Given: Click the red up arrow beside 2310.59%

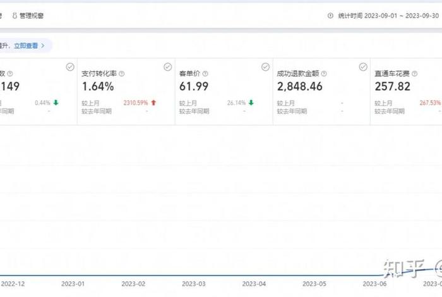Looking at the screenshot, I should tap(153, 102).
